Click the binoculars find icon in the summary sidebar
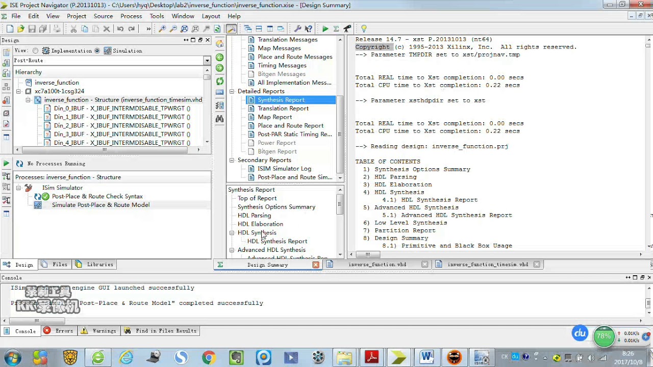Image resolution: width=653 pixels, height=367 pixels. point(220,119)
